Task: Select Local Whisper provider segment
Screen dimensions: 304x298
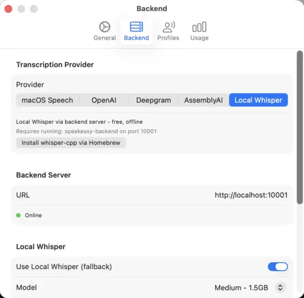Action: (258, 100)
